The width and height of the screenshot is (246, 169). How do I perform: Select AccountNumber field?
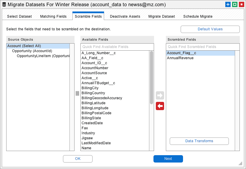pos(115,68)
